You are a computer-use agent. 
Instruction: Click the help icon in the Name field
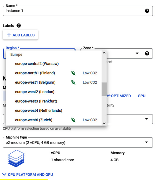pos(147,11)
